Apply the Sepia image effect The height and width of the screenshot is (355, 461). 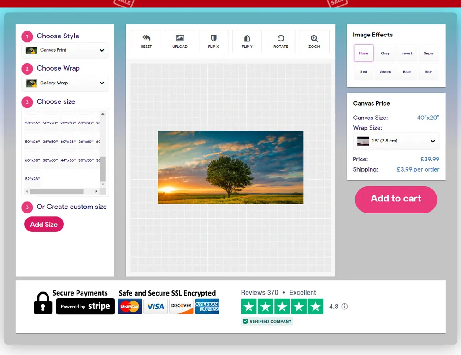pos(428,53)
